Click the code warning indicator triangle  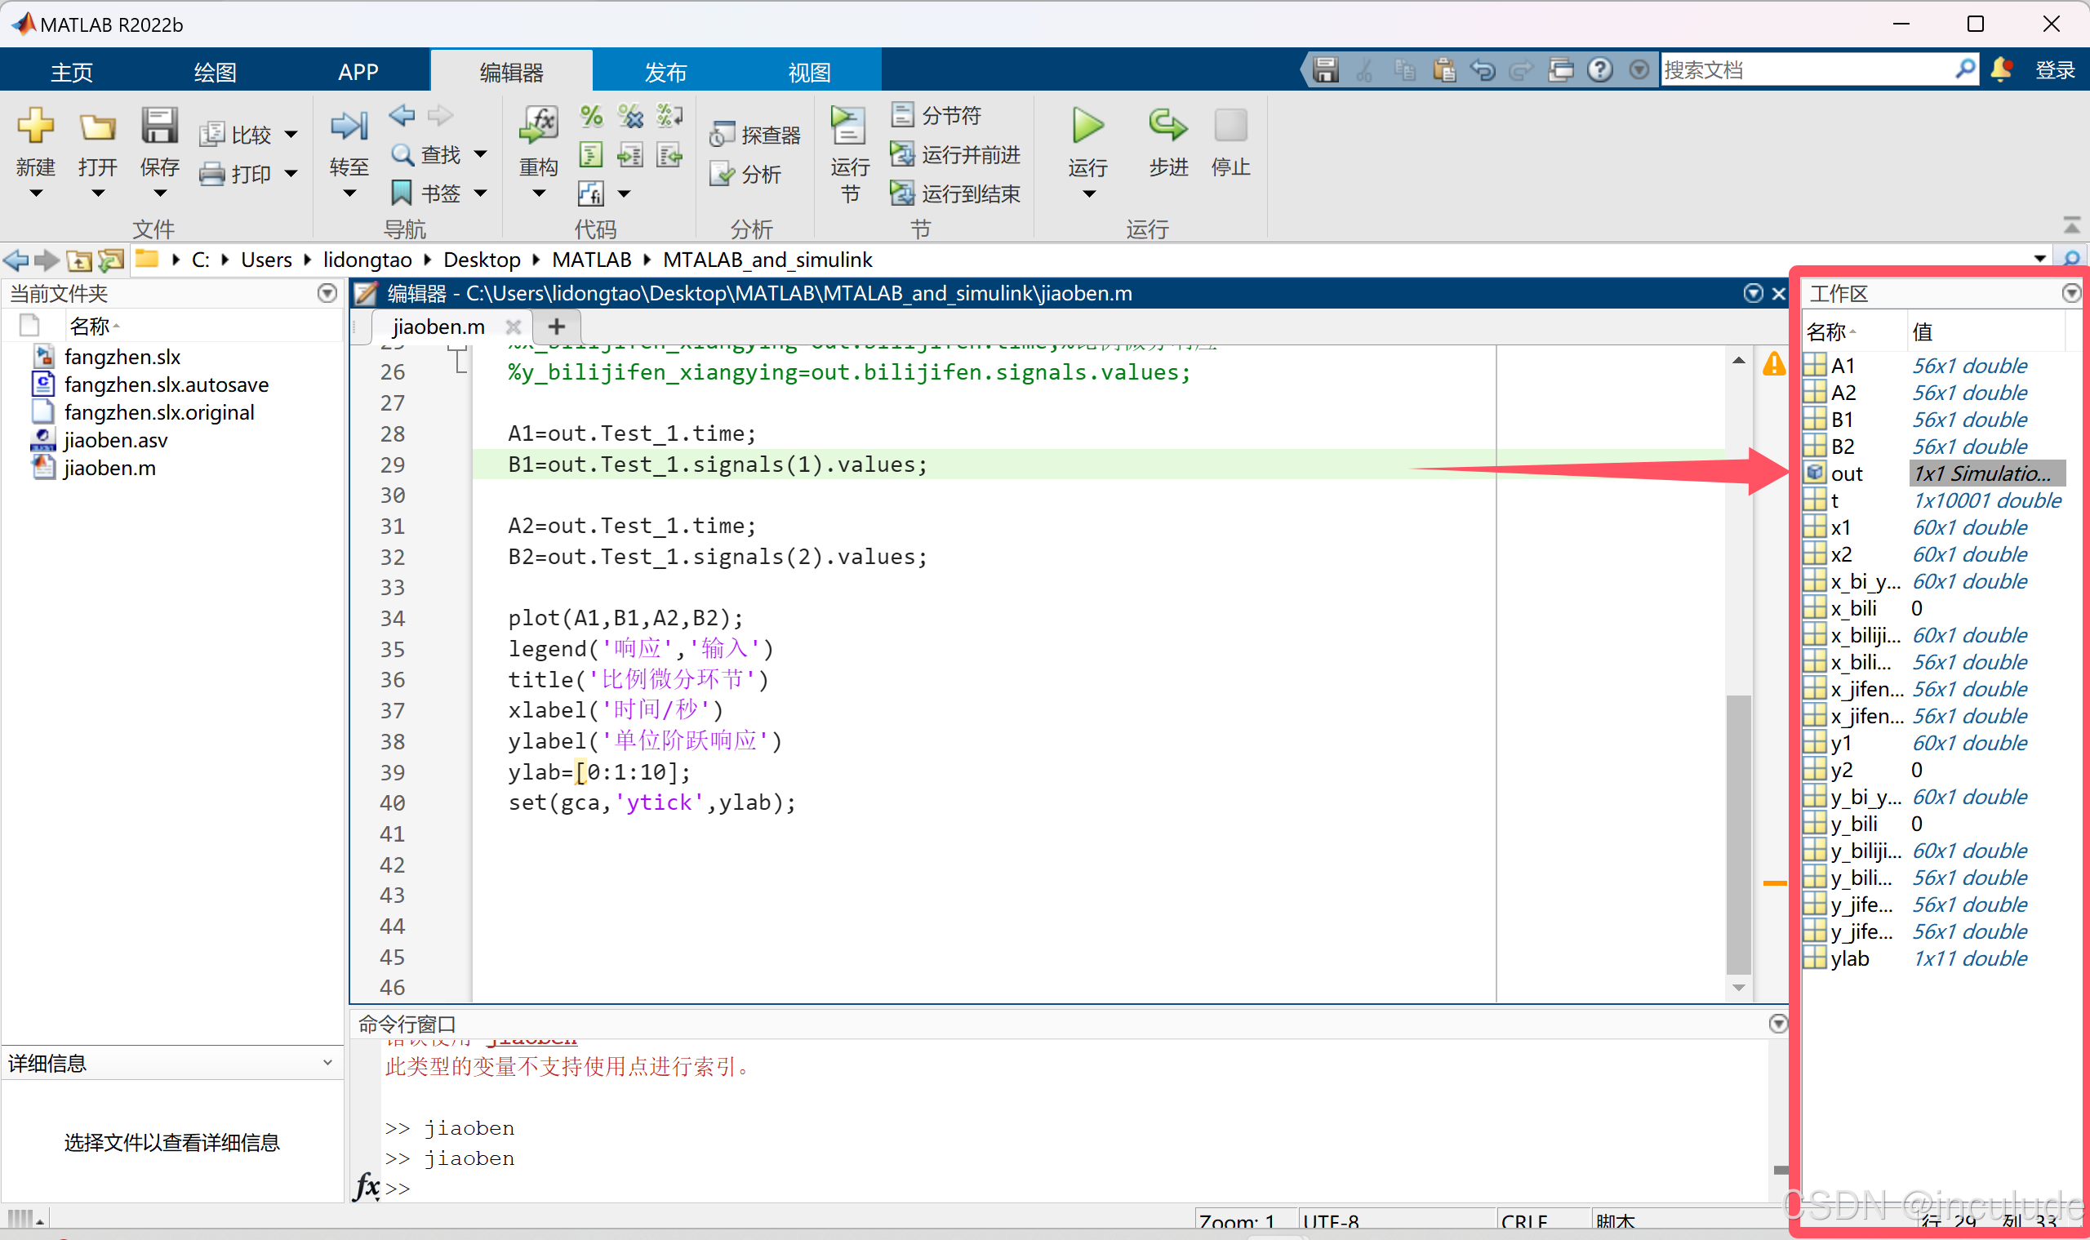tap(1773, 364)
